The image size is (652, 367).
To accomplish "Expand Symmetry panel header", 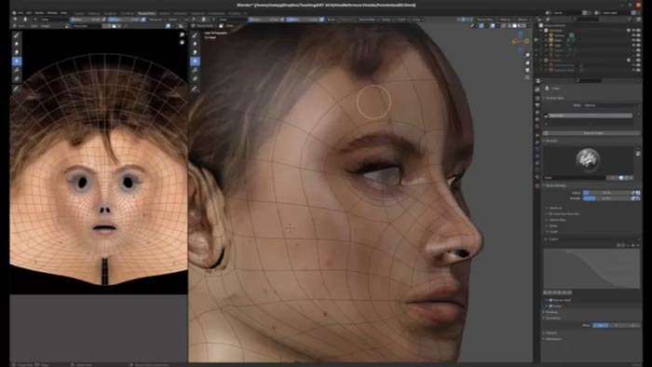I will tap(553, 318).
